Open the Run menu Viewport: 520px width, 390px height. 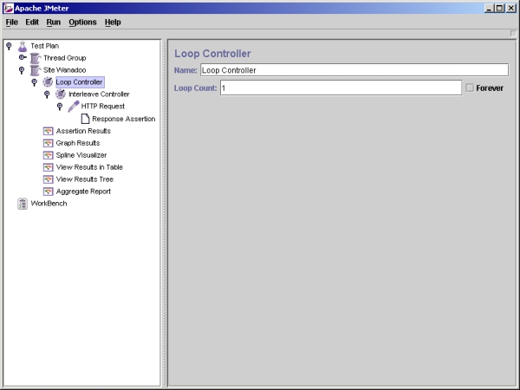coord(54,22)
